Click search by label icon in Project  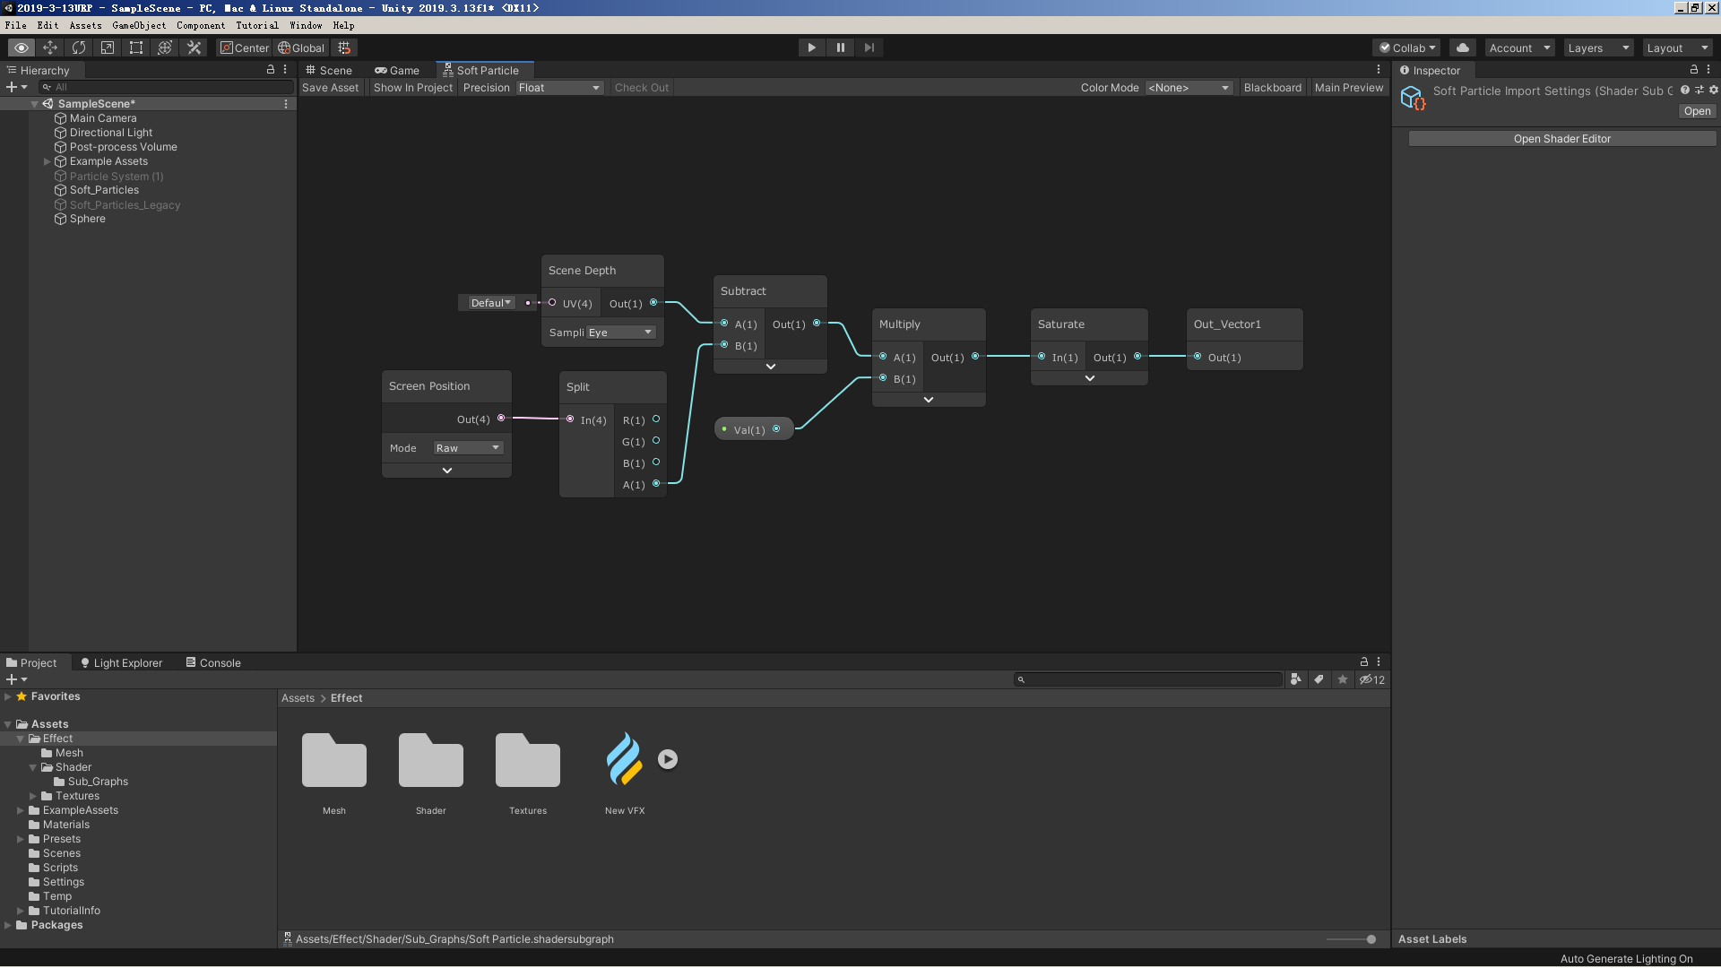tap(1319, 679)
